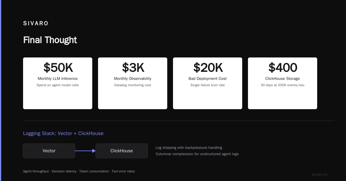Screen dimensions: 346x181
Task: Click the Datadog monitoring cost text
Action: 133,85
